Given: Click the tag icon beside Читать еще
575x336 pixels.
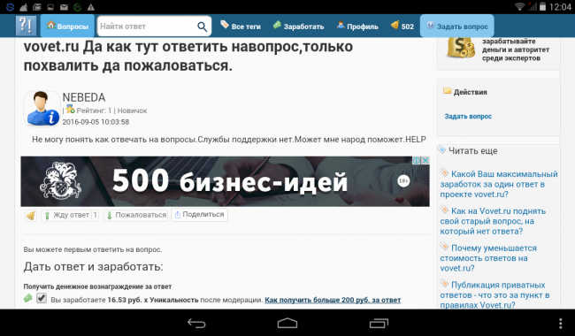Looking at the screenshot, I should point(442,149).
